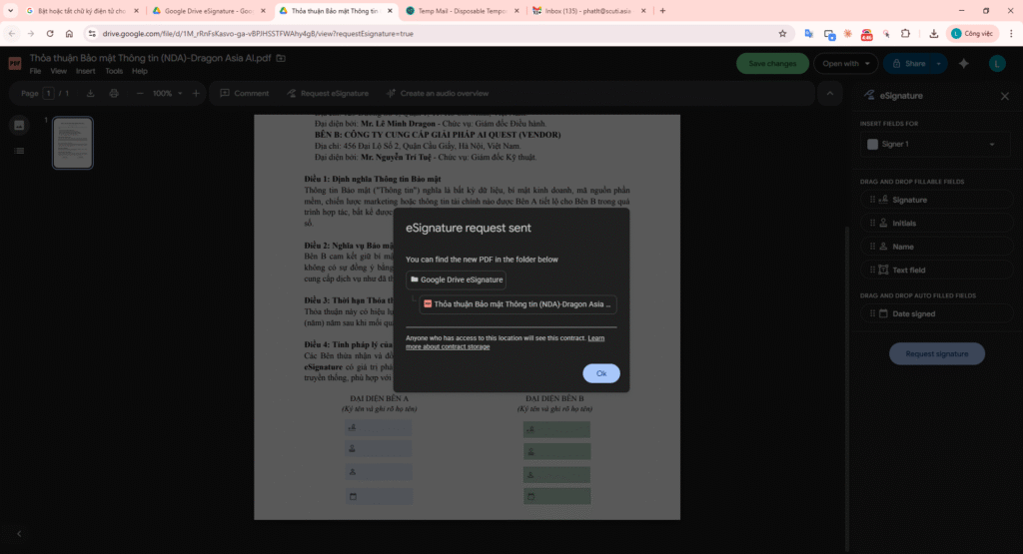Click the print icon in toolbar

114,94
